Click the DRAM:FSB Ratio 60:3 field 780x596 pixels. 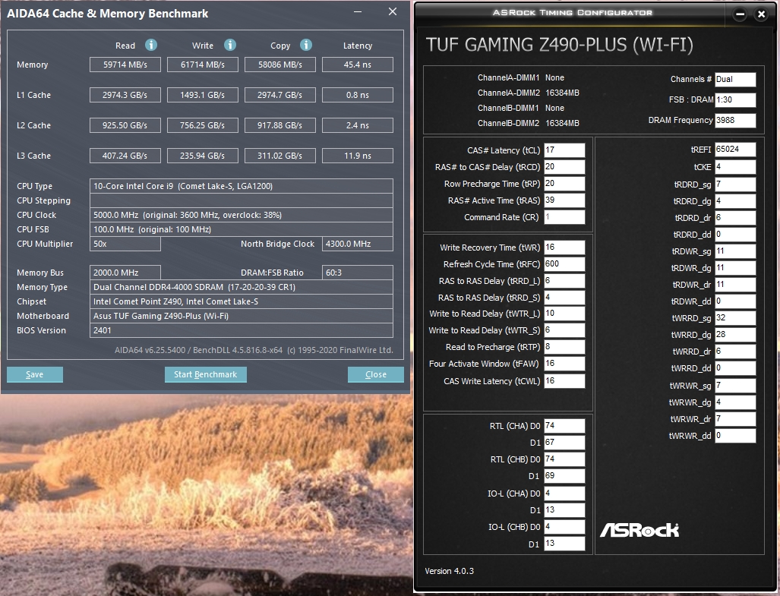pyautogui.click(x=358, y=273)
